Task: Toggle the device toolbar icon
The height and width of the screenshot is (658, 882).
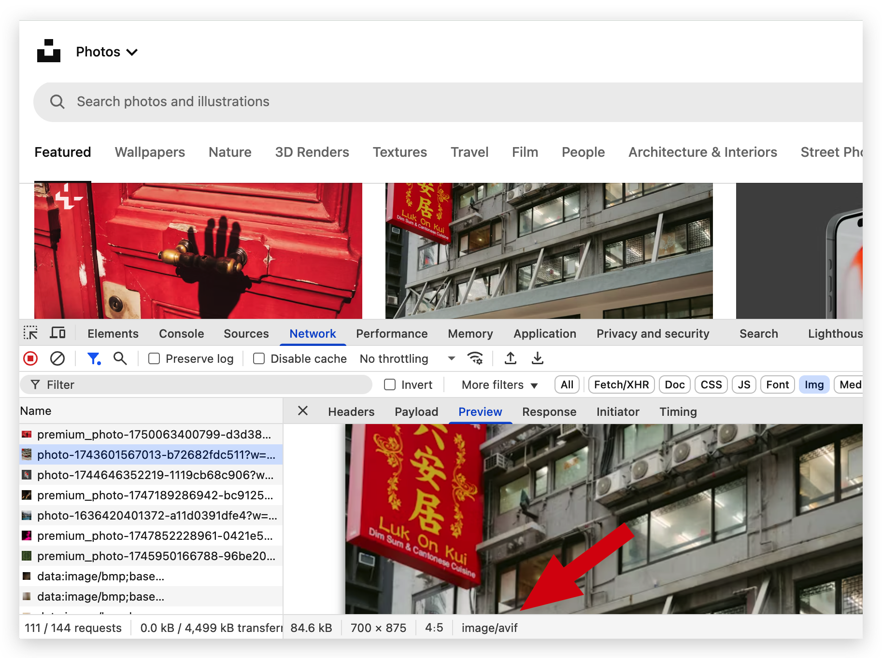Action: pos(58,333)
